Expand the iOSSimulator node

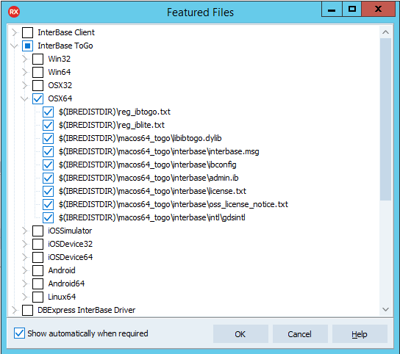(25, 231)
